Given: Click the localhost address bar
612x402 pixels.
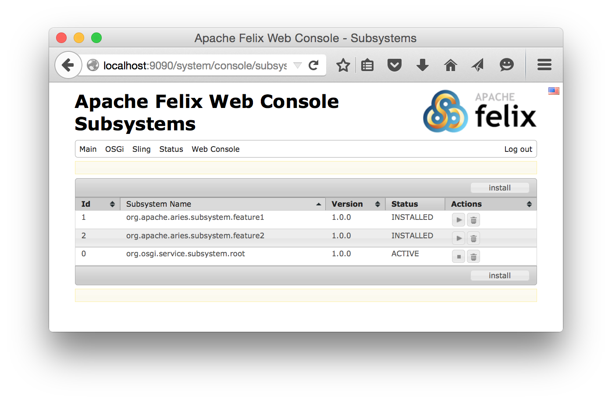Looking at the screenshot, I should 195,65.
